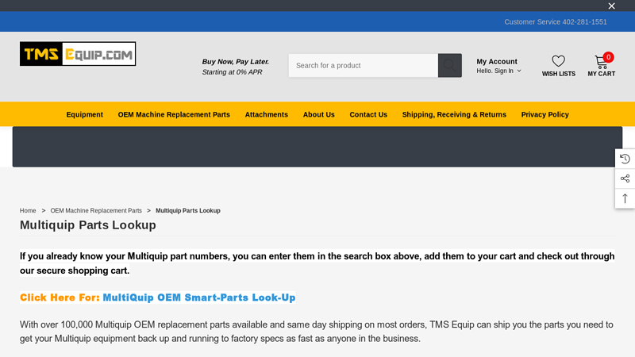This screenshot has height=357, width=635.
Task: Click the MY CART label
Action: 602,74
